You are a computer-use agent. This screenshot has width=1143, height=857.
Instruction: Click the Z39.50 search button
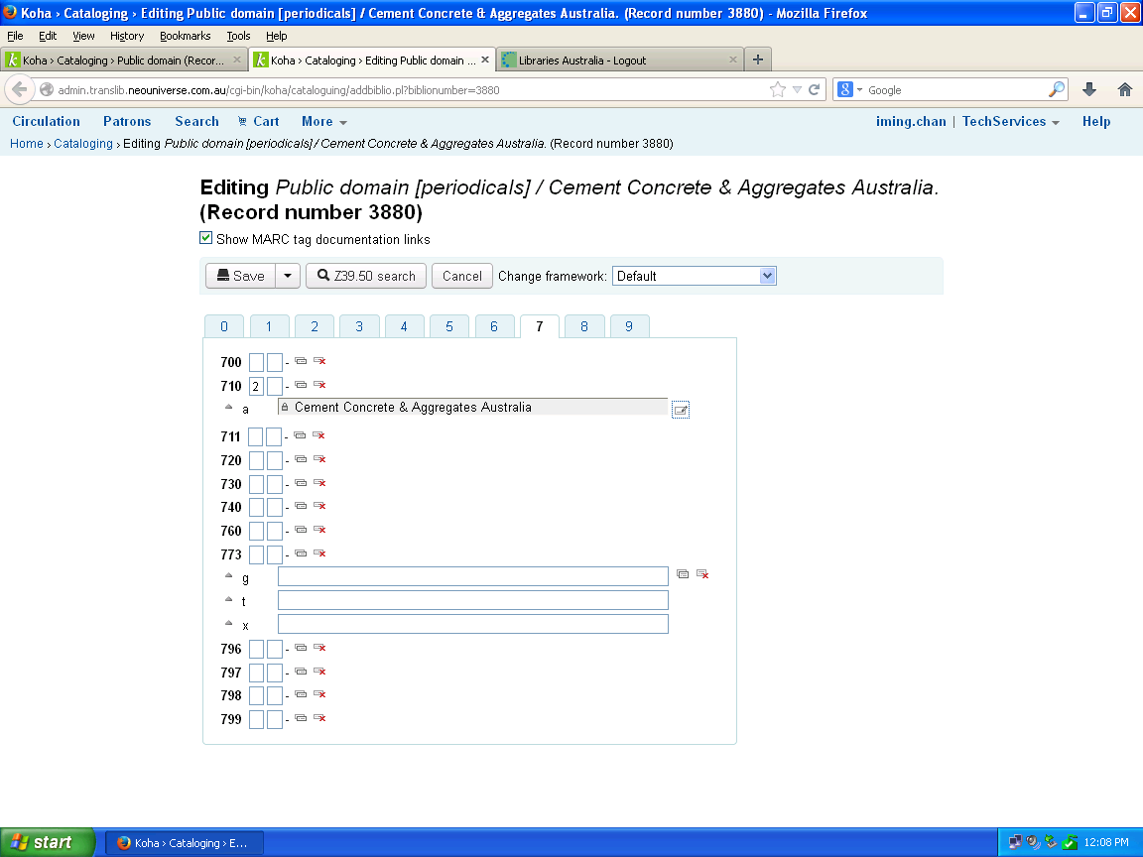coord(366,276)
